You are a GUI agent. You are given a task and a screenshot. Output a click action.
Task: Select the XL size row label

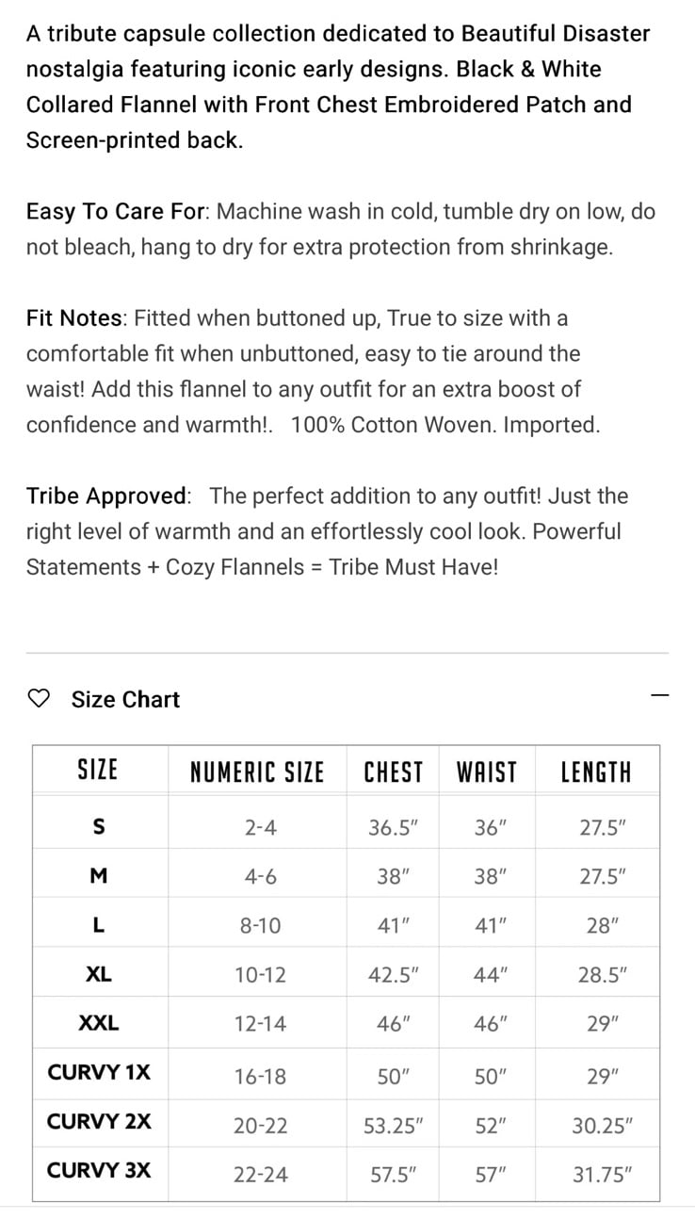99,974
